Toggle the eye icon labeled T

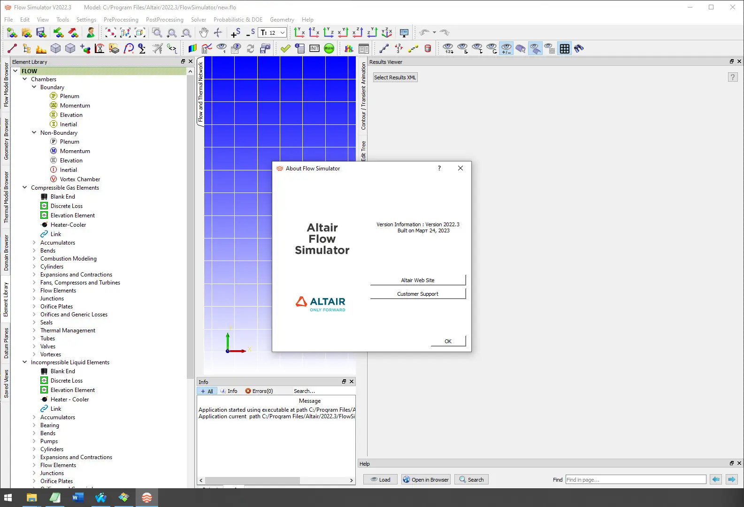pos(477,48)
